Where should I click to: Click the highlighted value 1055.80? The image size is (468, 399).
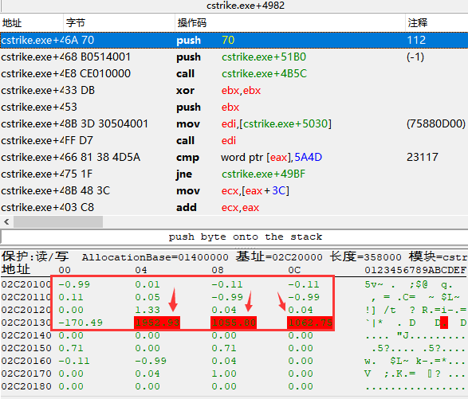coord(234,323)
